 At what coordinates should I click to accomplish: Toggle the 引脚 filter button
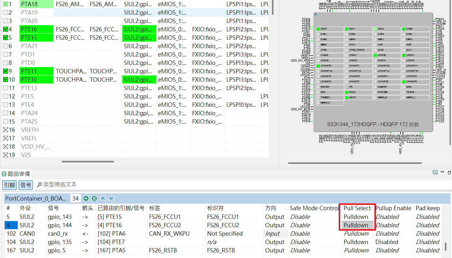coord(10,185)
